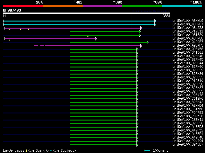
Task: Click UniRef100_A8HPU8 label
Action: point(188,38)
